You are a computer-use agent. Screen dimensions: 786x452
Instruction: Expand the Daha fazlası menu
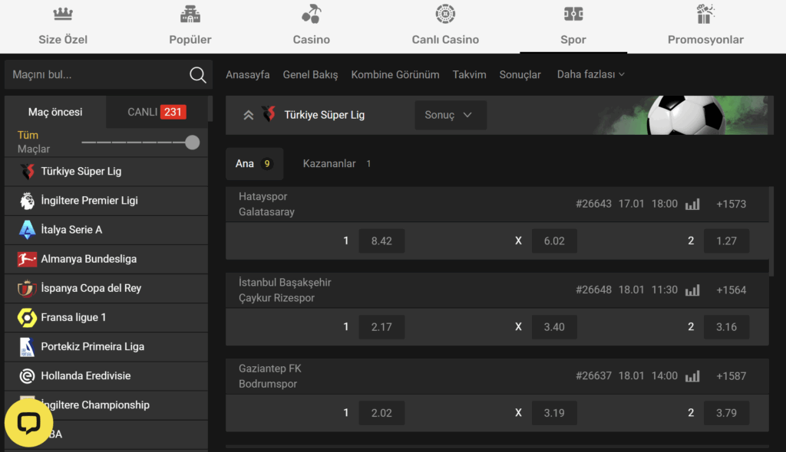(x=590, y=74)
